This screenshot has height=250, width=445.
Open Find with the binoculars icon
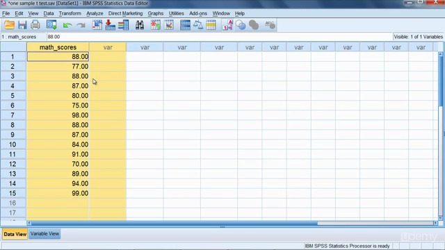139,25
